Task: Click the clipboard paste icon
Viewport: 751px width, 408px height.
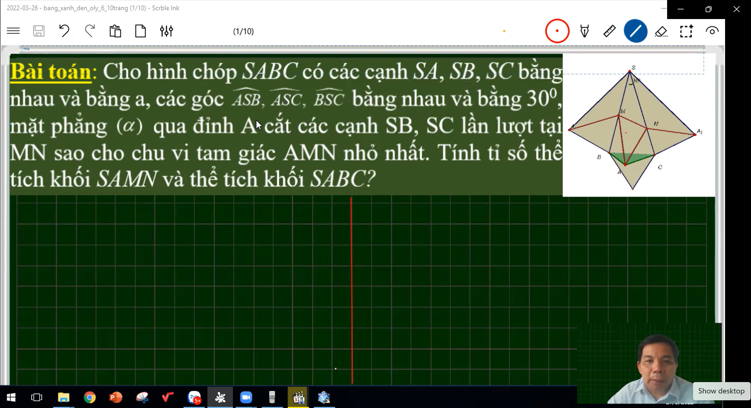Action: (115, 31)
